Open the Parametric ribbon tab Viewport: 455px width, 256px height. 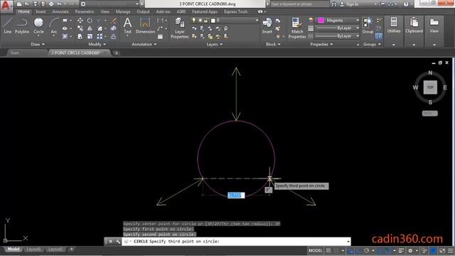pos(85,11)
